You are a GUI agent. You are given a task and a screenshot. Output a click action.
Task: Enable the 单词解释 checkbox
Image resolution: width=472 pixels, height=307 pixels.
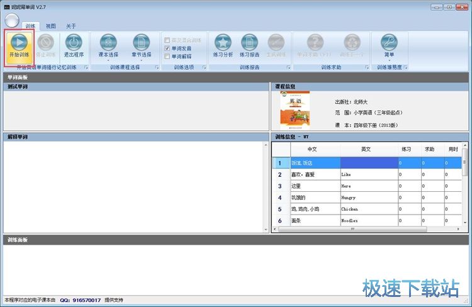[167, 56]
